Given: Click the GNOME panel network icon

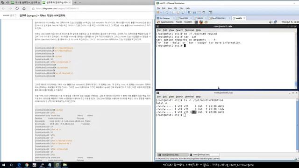Looking at the screenshot, I should [x=275, y=22].
